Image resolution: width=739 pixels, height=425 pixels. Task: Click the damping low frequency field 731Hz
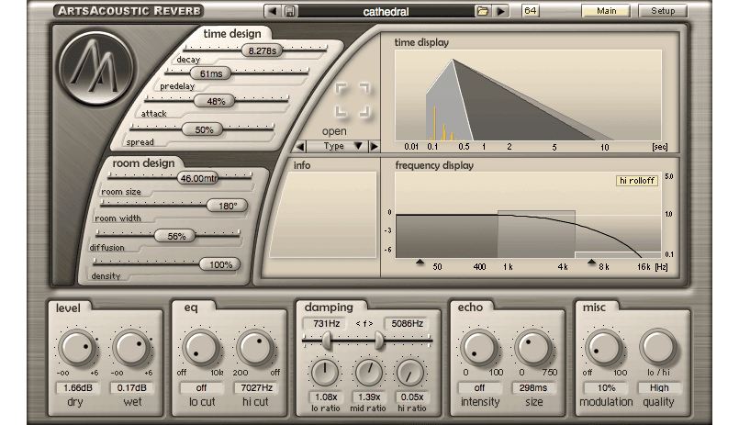point(326,324)
